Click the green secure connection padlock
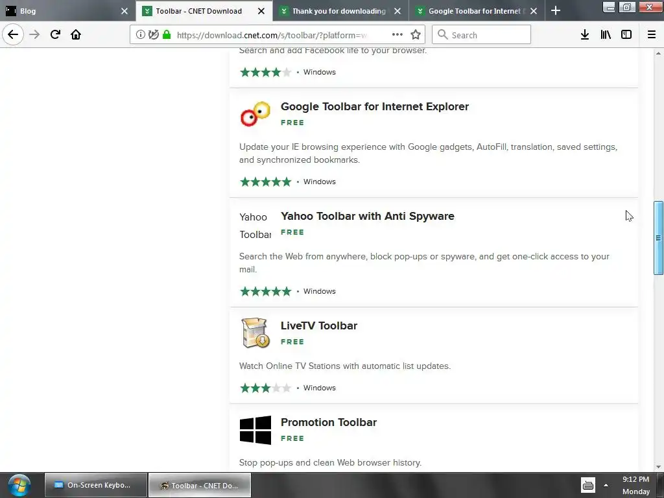 (x=167, y=35)
